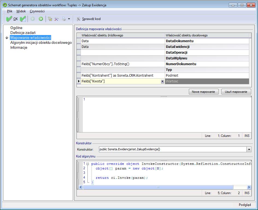Viewport: 258px width, 210px height.
Task: Open the Konstruktor combo box dropdown
Action: pyautogui.click(x=249, y=149)
